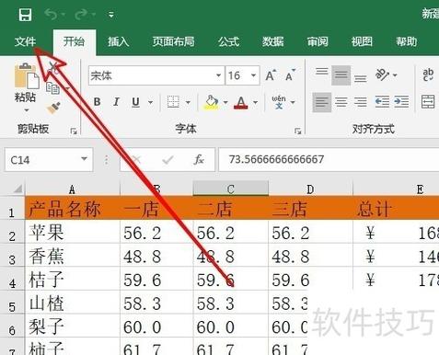Toggle Underline formatting
Screen dimensions: 439x355
tap(135, 102)
